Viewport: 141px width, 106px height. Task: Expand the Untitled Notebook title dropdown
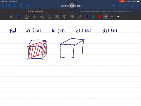click(72, 6)
